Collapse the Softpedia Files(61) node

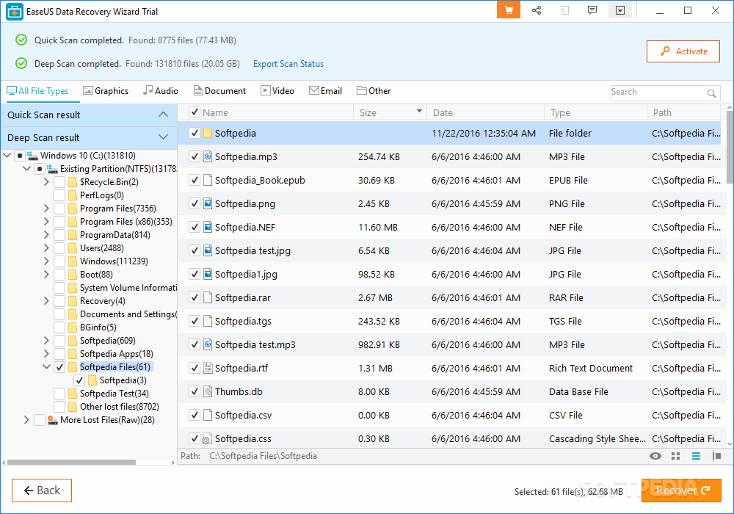46,367
